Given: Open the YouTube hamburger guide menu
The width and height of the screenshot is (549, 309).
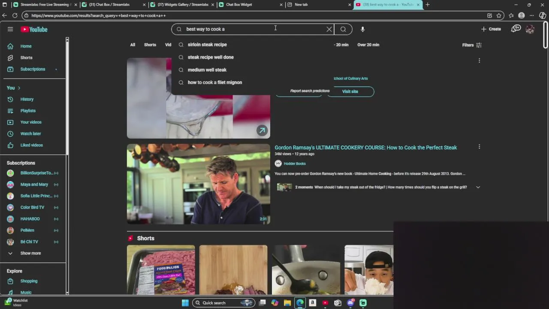Looking at the screenshot, I should coord(10,29).
